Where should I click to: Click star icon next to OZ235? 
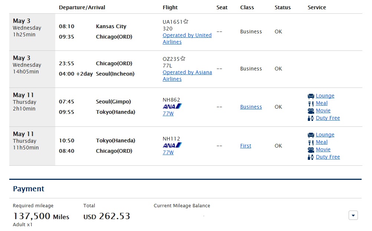pos(183,59)
